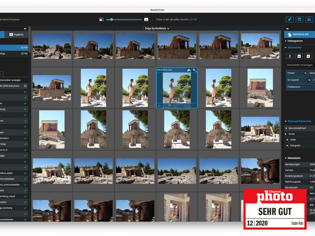
Task: Toggle the checkmark on the cz-in_d row
Action: point(25,149)
